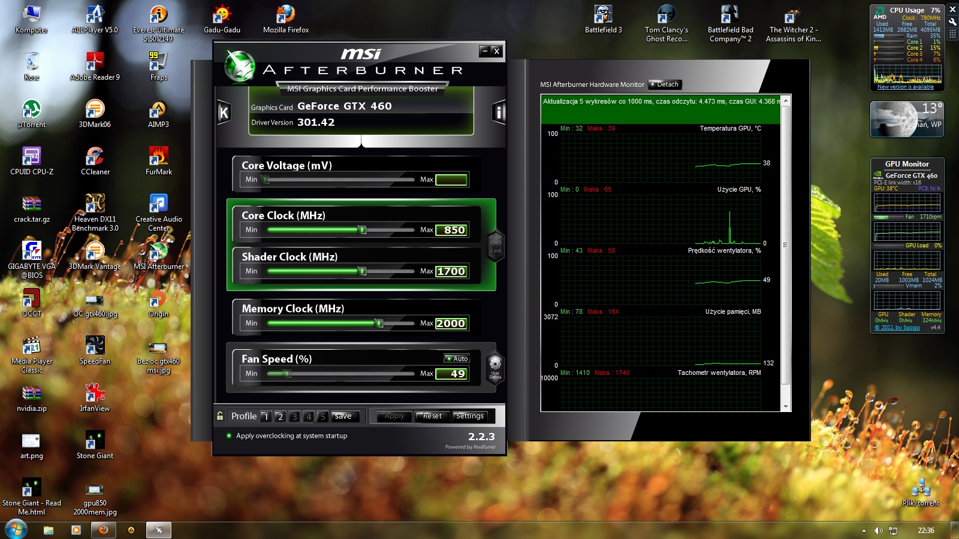The image size is (959, 539).
Task: Open the Afterburner information panel
Action: coord(499,112)
